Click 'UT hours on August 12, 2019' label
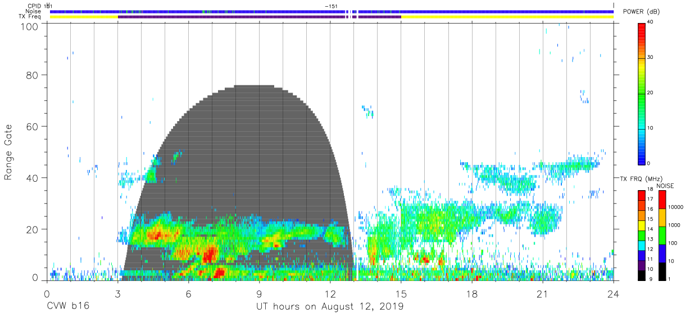Image resolution: width=690 pixels, height=318 pixels. tap(330, 307)
